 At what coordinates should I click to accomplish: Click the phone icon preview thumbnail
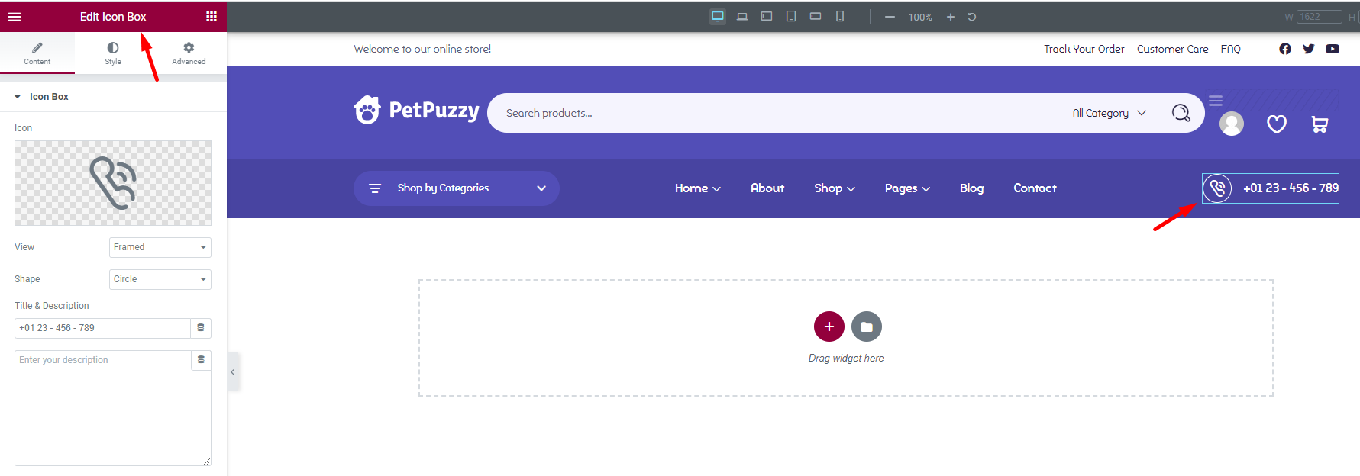tap(113, 183)
